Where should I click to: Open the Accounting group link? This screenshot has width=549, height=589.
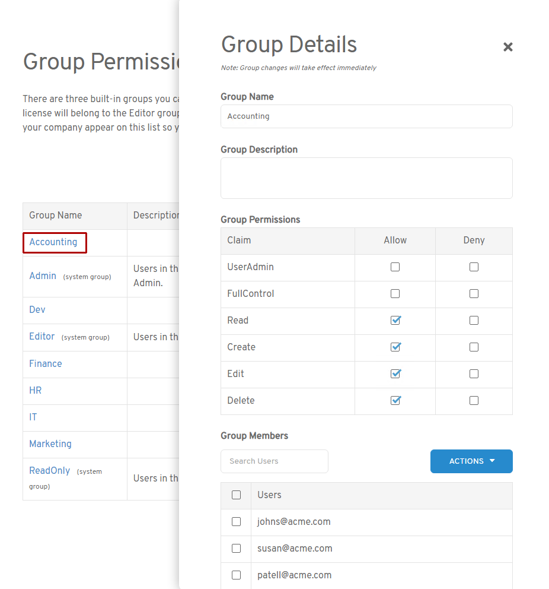point(53,242)
